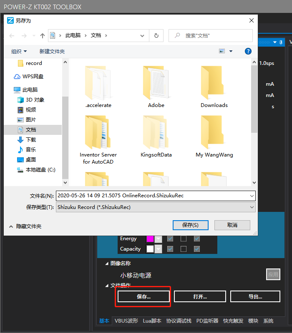
Task: Open the Downloads folder
Action: (x=214, y=87)
